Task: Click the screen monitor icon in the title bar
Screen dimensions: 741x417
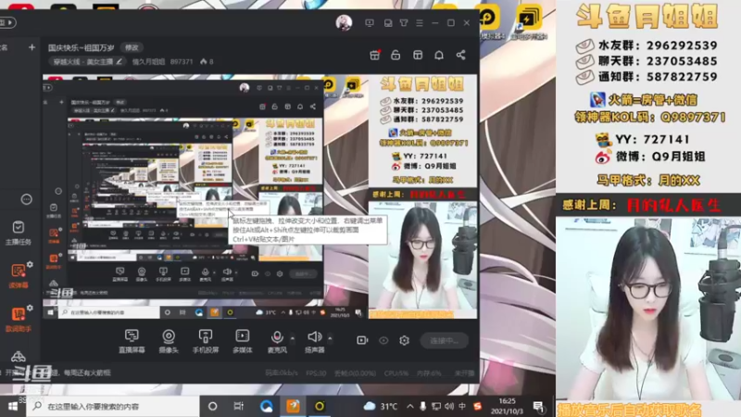Action: [x=370, y=22]
